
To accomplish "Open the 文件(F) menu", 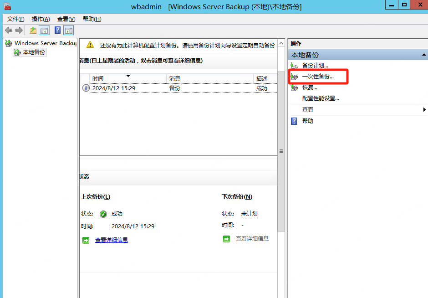I will 15,19.
